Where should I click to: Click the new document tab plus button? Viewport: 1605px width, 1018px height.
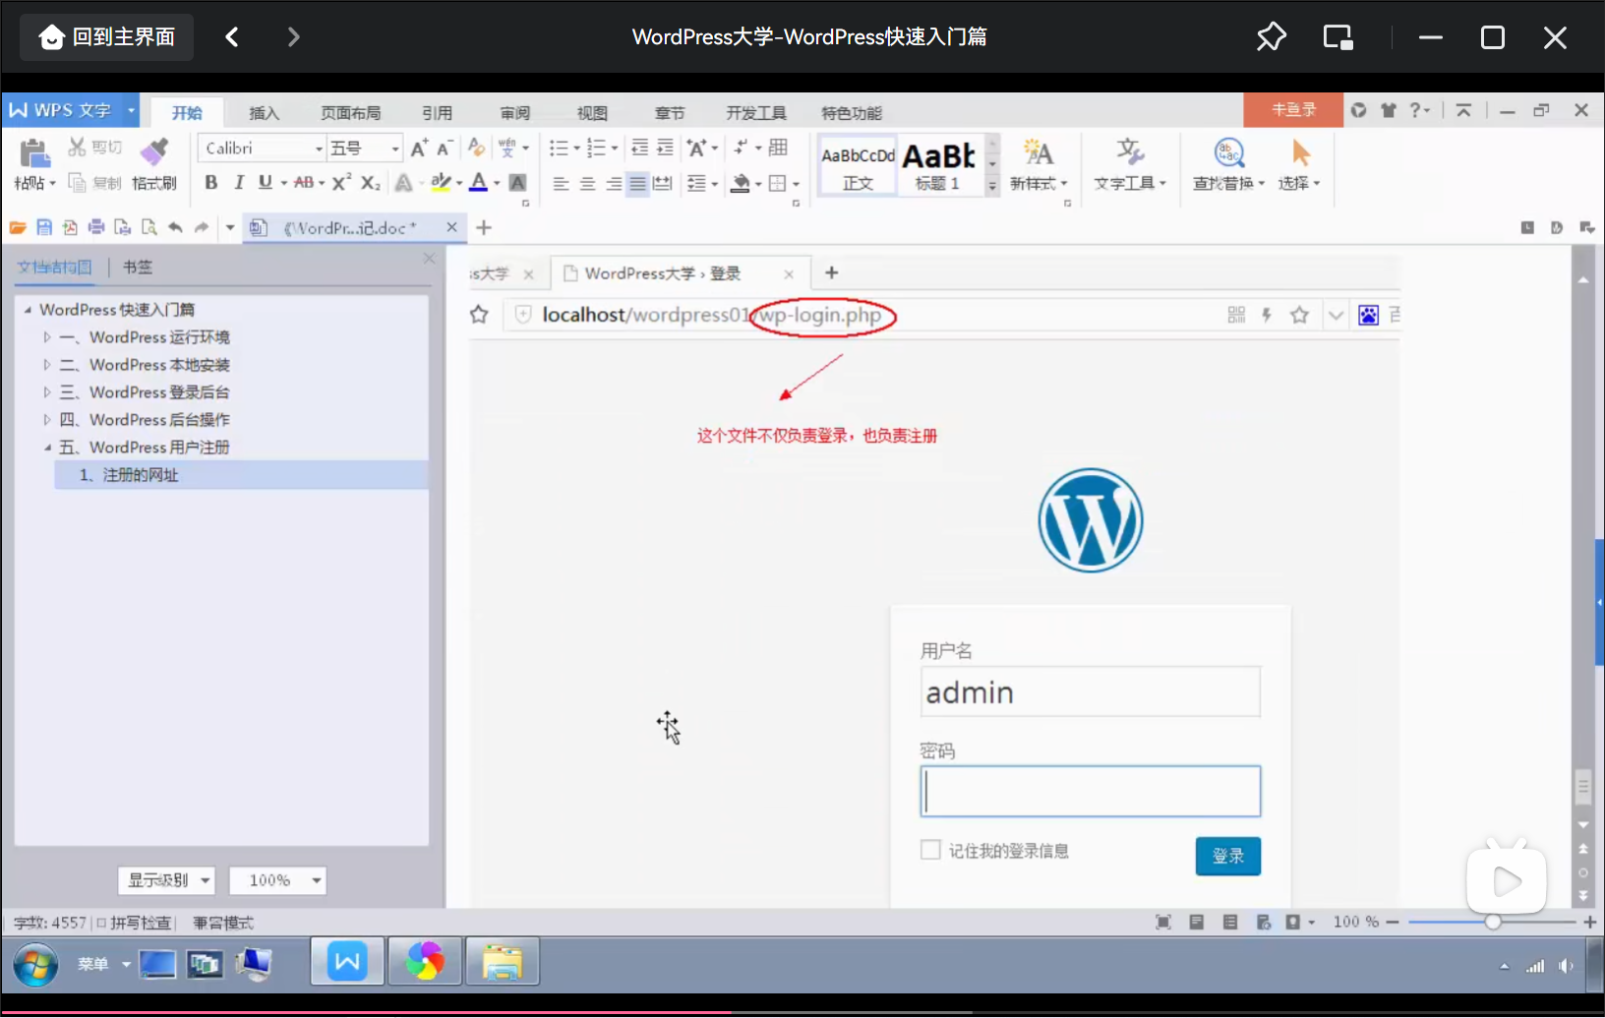(484, 227)
